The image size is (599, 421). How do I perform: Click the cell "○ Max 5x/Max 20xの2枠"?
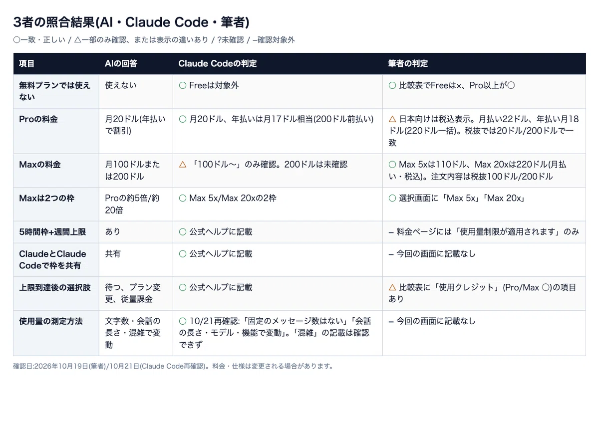click(x=278, y=204)
